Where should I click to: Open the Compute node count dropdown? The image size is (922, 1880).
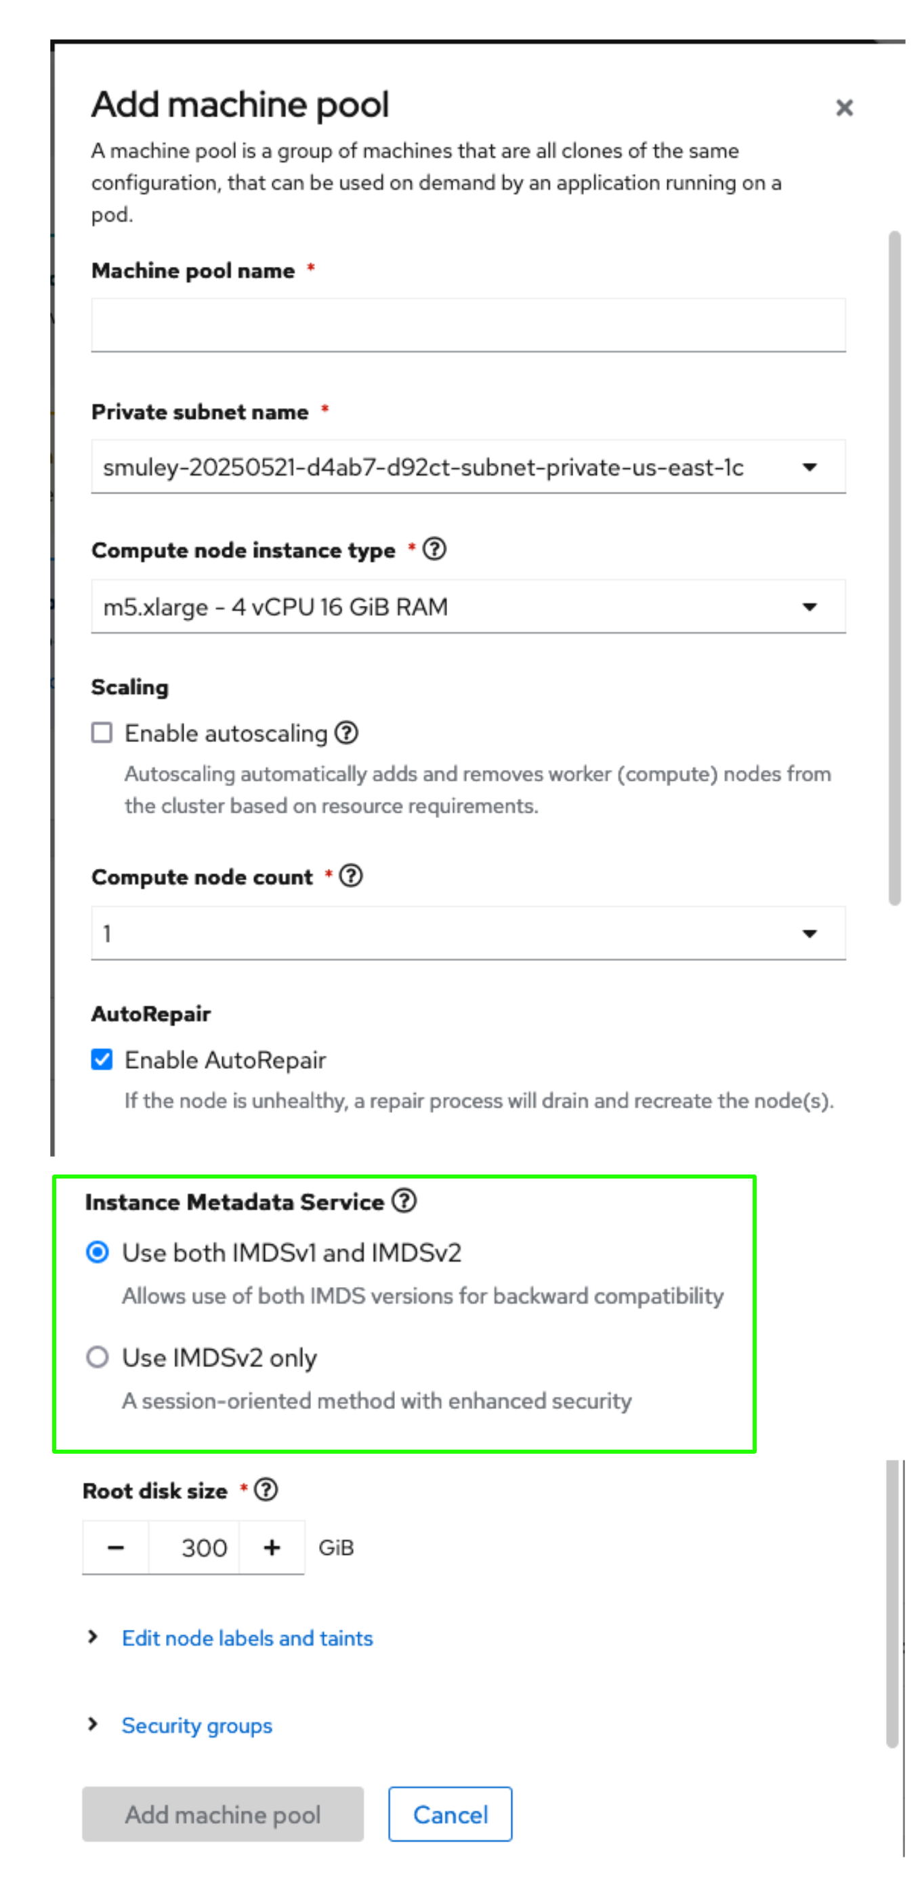click(467, 933)
